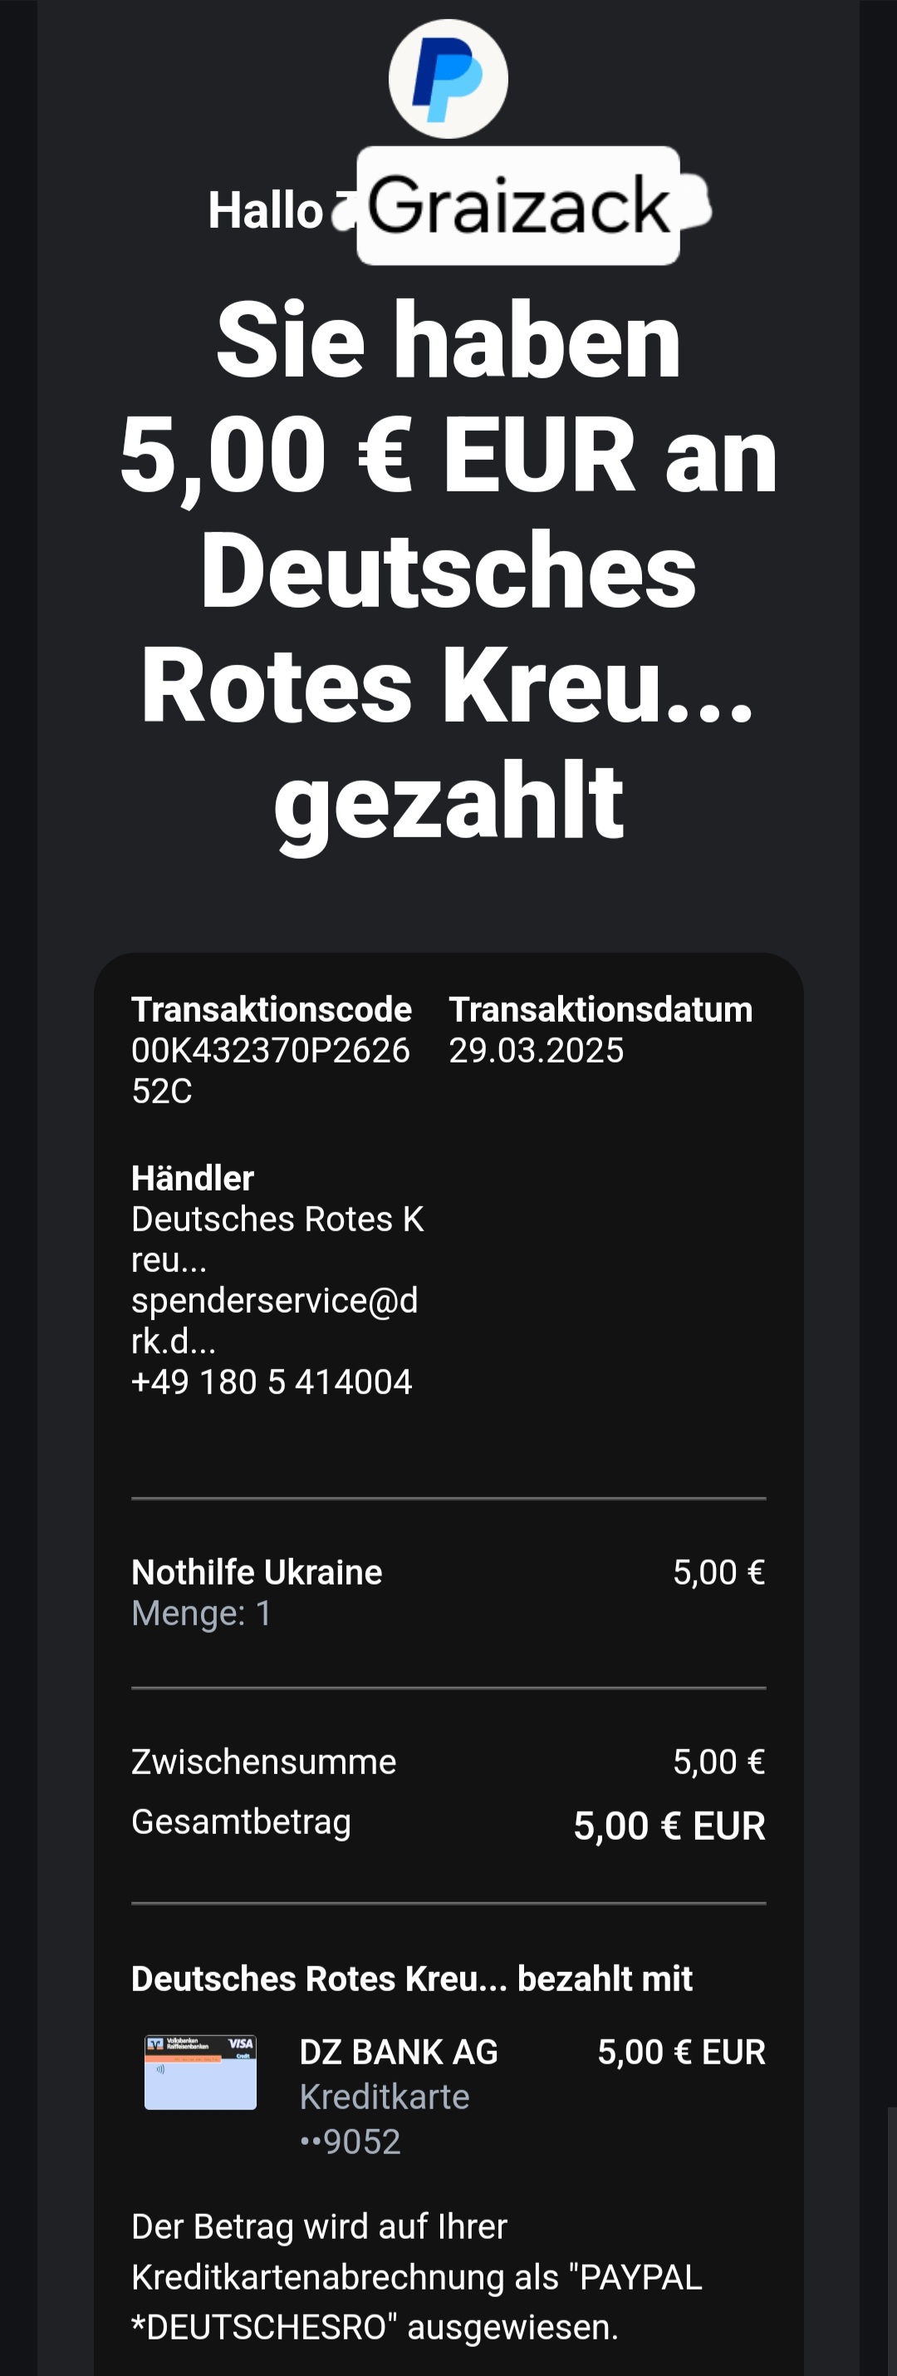Tap the Nothilfe Ukraine item name
Viewport: 897px width, 2376px height.
coord(257,1572)
